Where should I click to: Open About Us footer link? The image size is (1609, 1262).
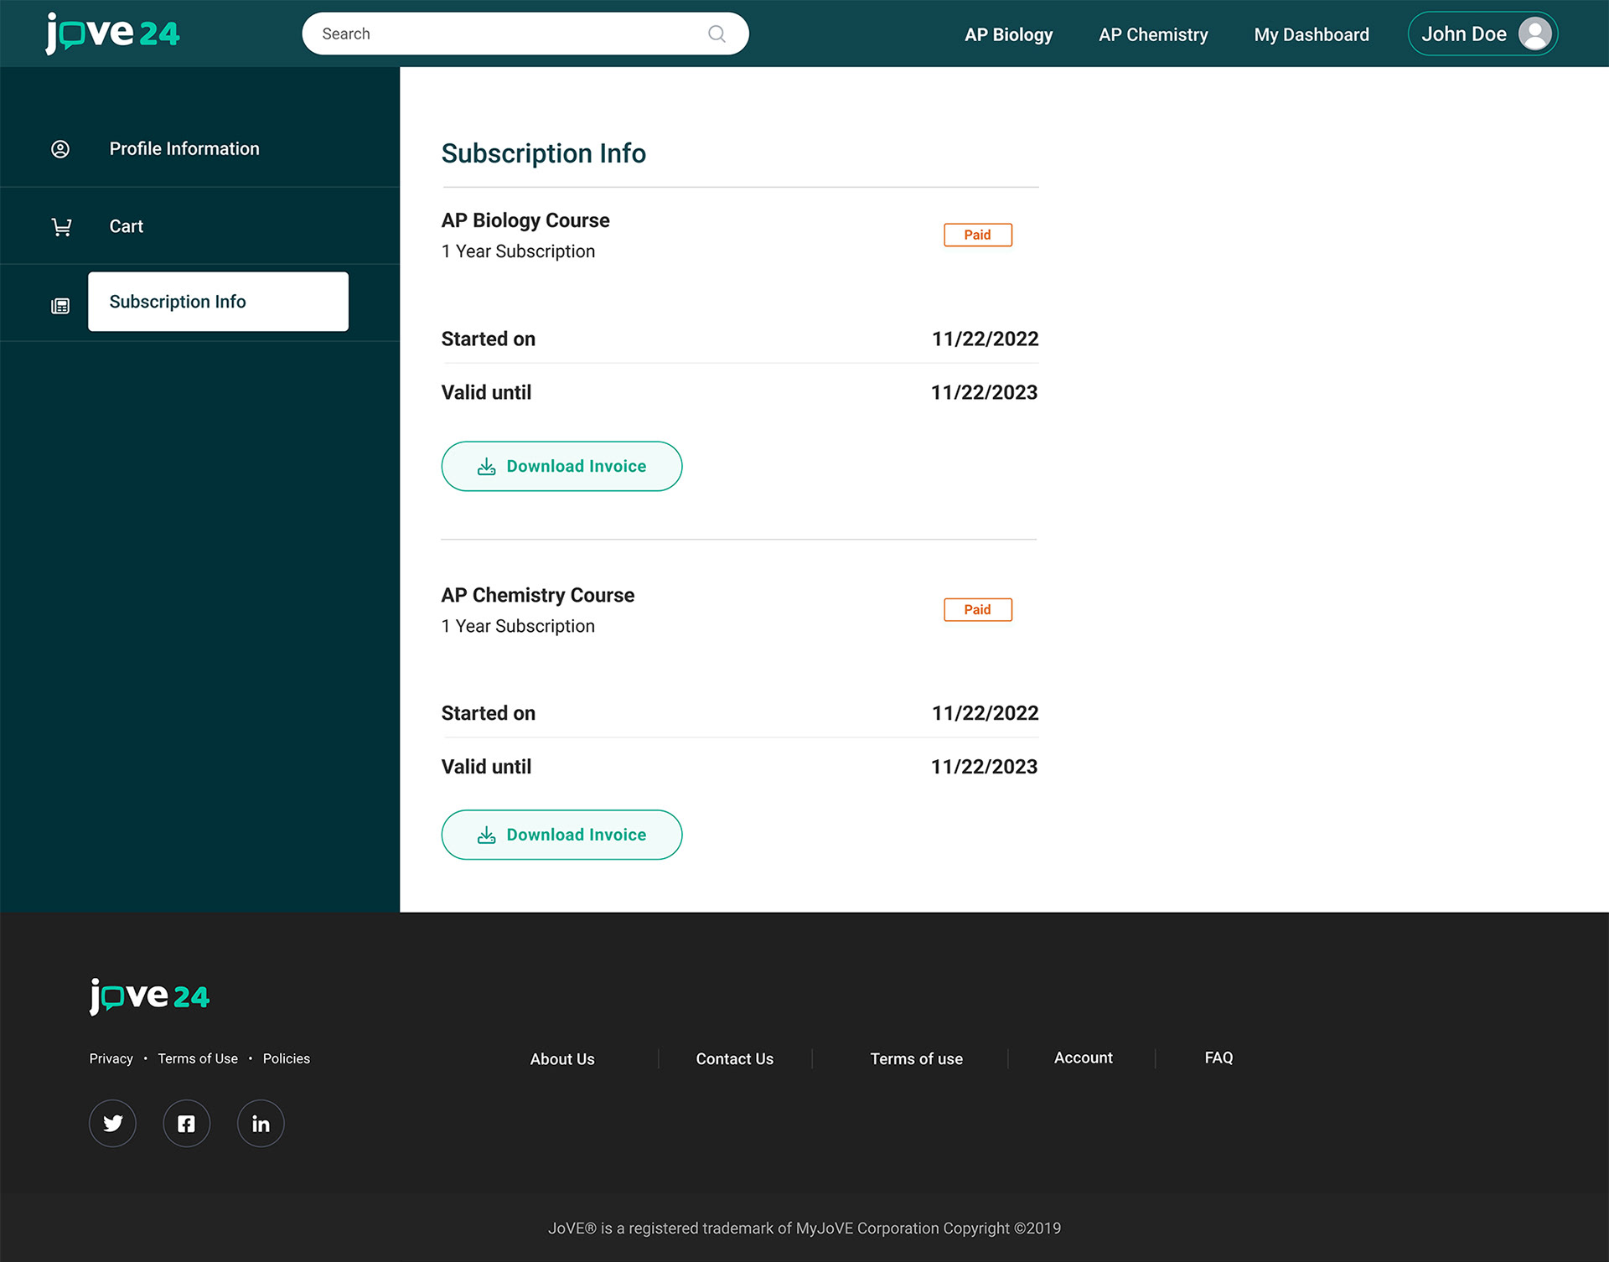coord(562,1058)
